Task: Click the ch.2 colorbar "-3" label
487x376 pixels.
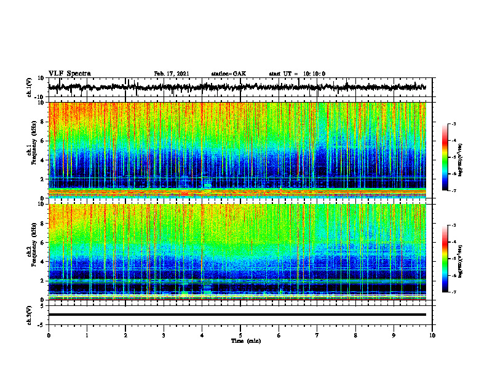Action: pos(453,225)
